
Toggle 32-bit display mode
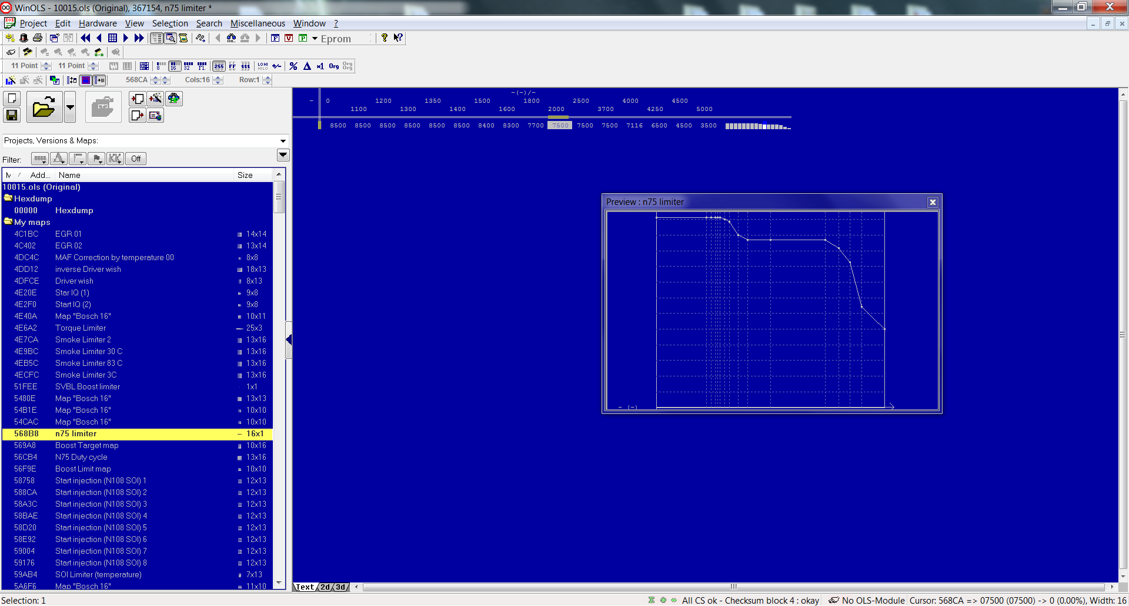point(188,66)
